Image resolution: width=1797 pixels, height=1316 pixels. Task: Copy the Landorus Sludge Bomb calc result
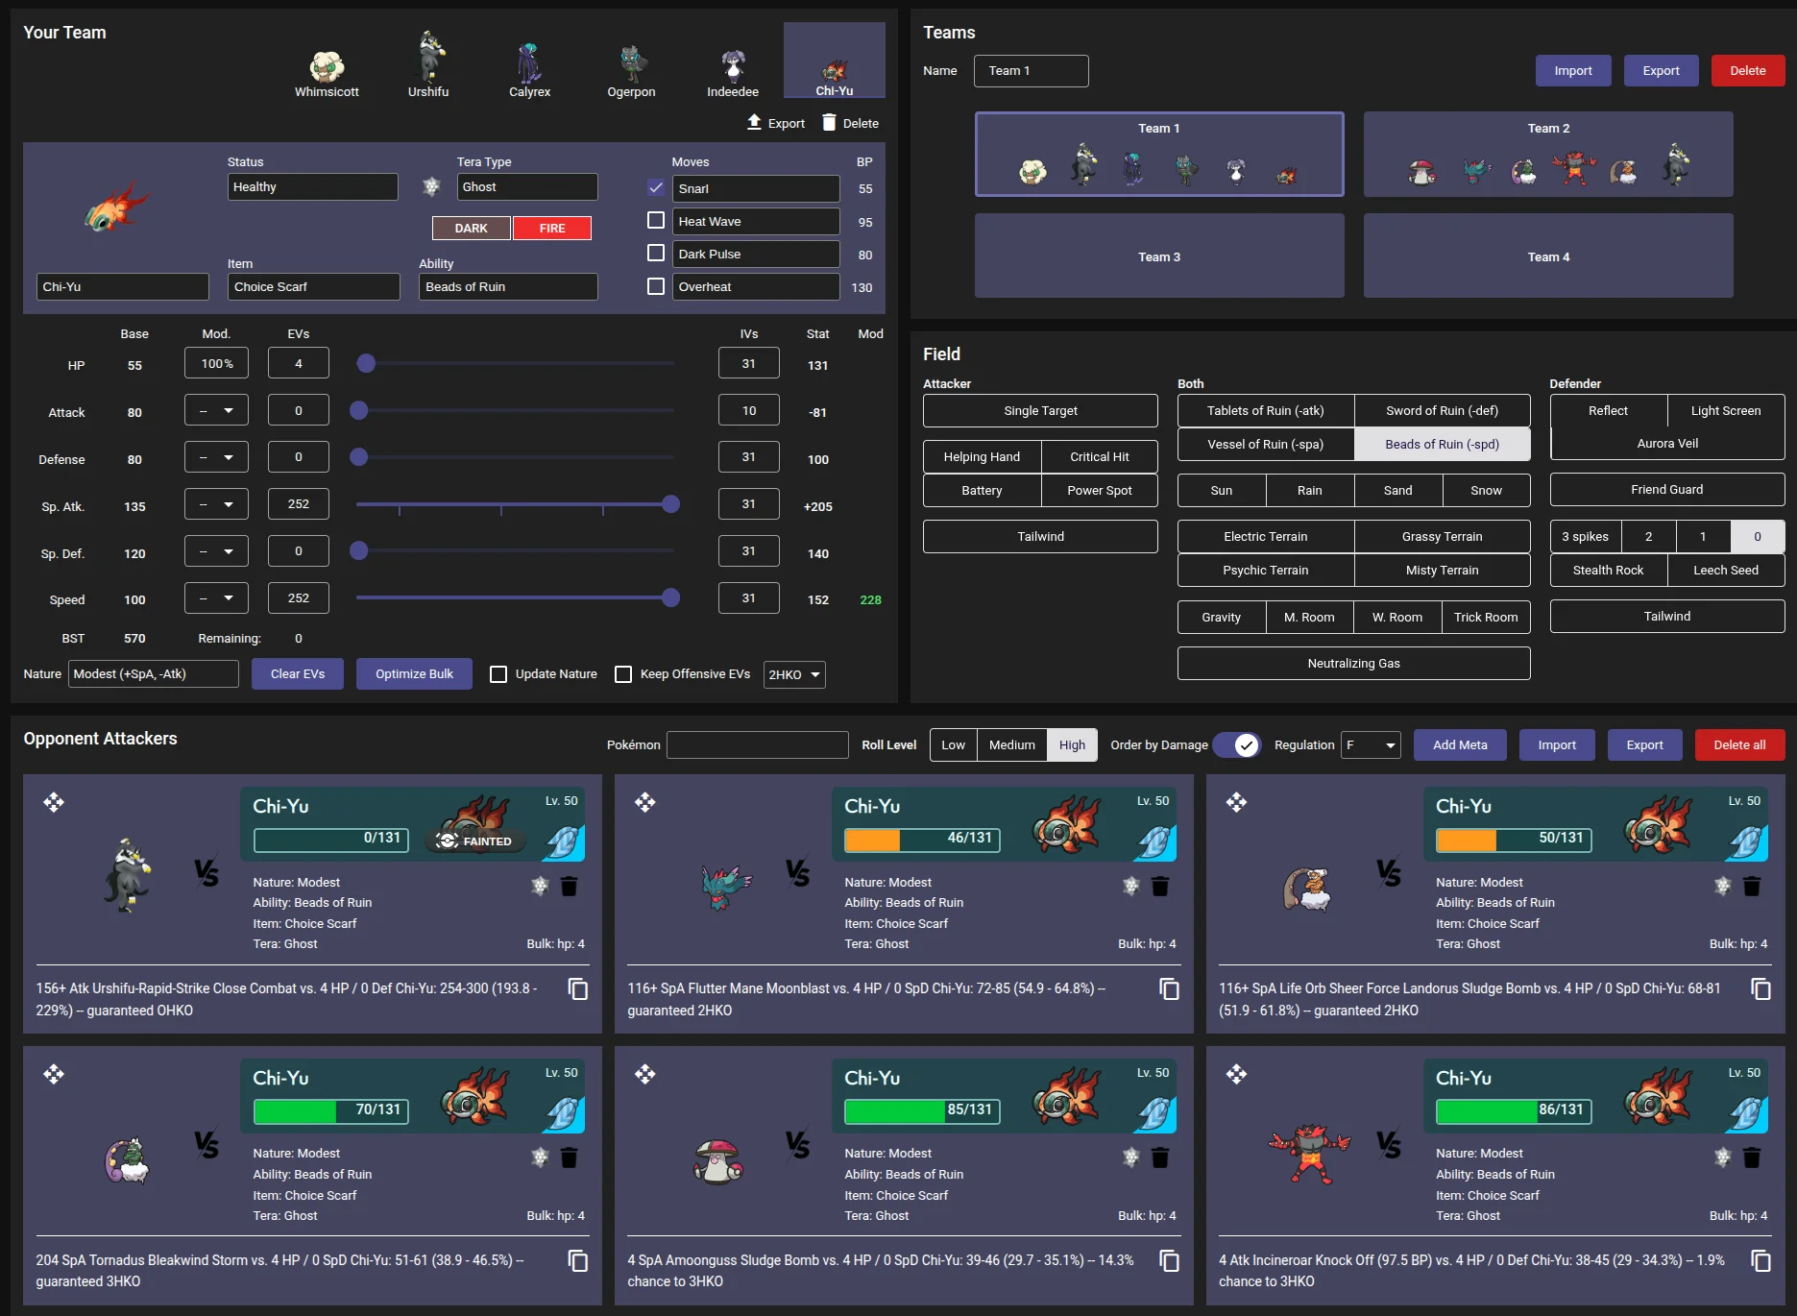pyautogui.click(x=1761, y=988)
